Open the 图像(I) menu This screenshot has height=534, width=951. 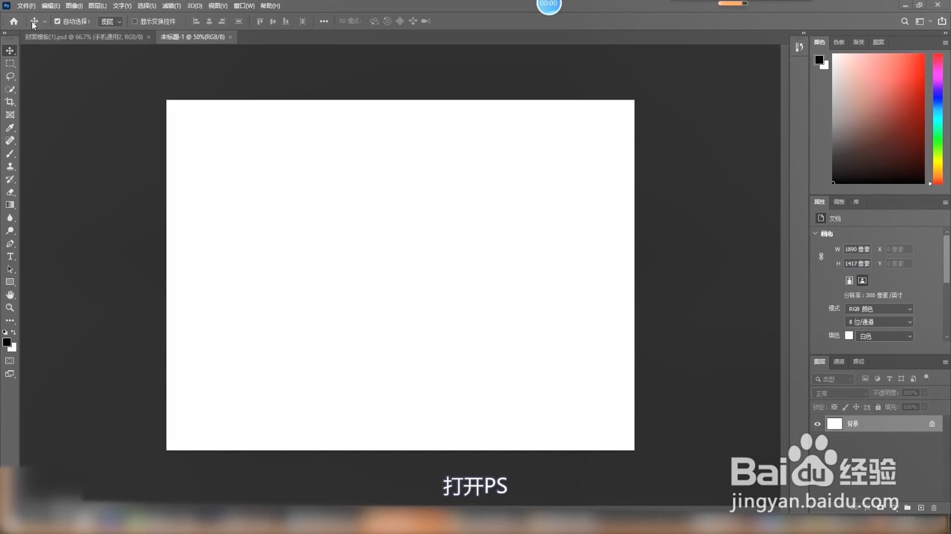[x=74, y=6]
